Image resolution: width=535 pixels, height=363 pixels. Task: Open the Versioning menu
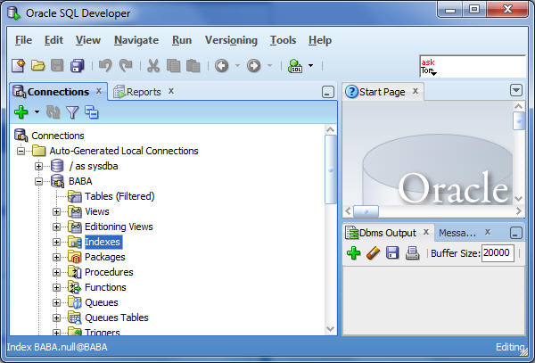point(231,40)
